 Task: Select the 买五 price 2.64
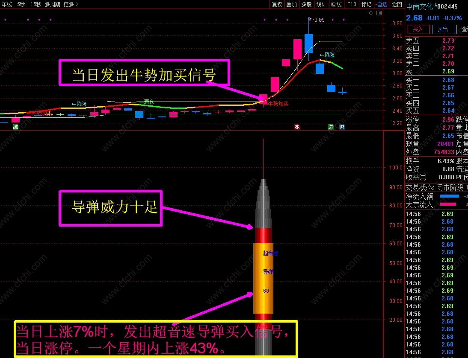448,111
